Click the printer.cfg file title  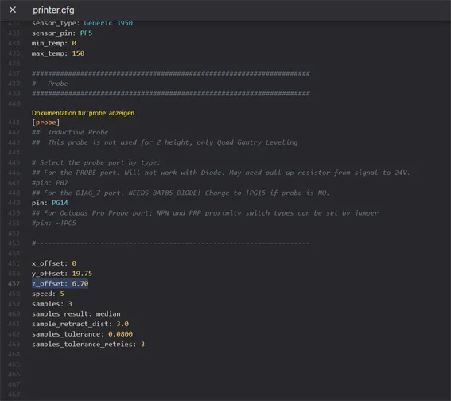tap(53, 10)
